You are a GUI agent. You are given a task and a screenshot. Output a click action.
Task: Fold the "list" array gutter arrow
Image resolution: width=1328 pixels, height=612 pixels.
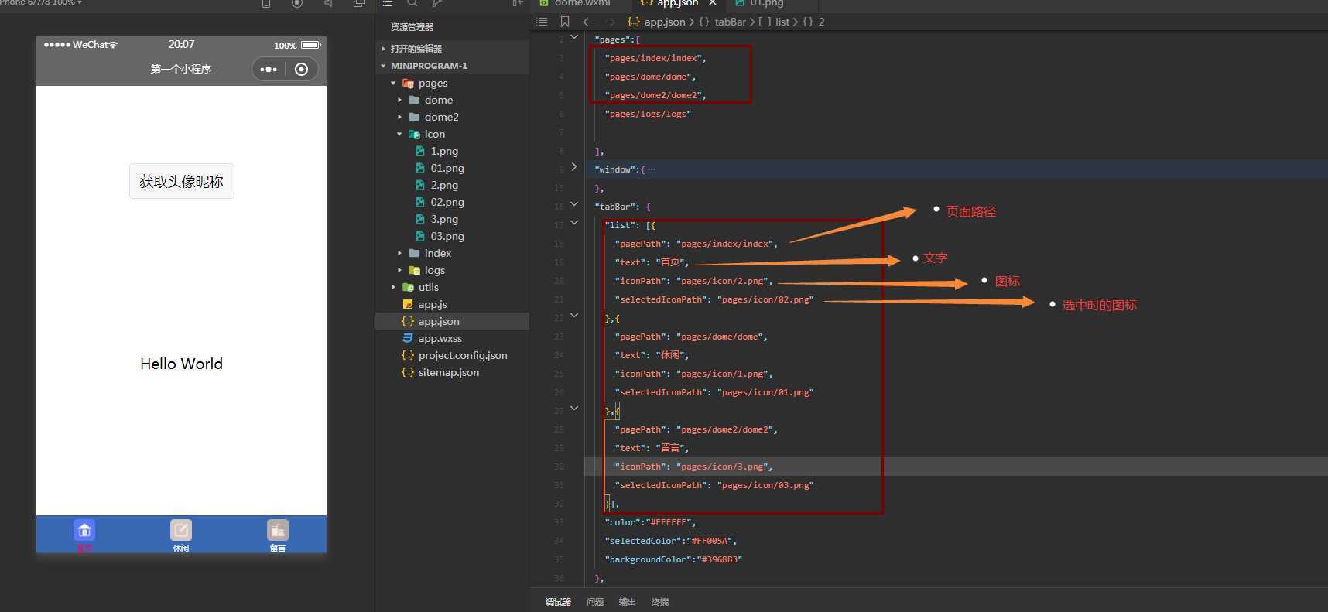pyautogui.click(x=574, y=223)
